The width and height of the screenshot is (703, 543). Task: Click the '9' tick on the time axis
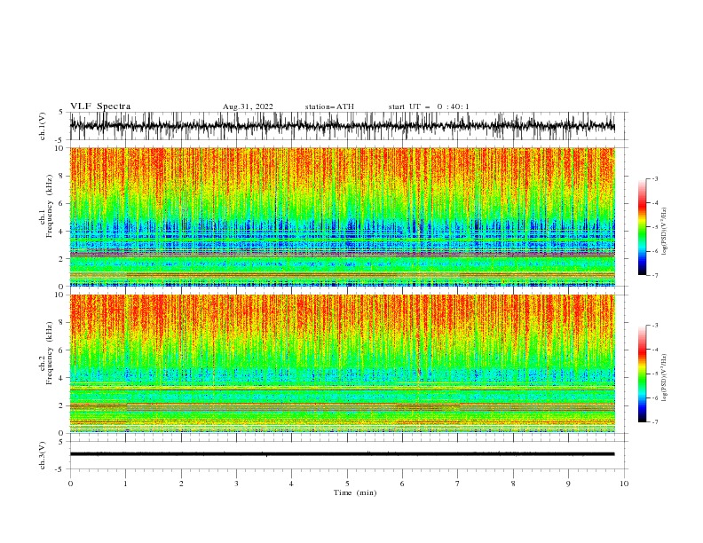coord(568,484)
